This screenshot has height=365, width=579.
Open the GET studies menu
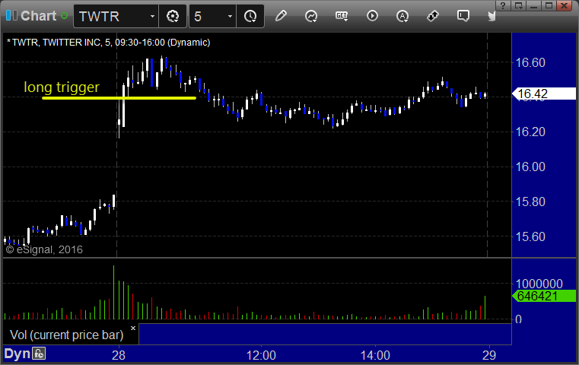[x=342, y=16]
